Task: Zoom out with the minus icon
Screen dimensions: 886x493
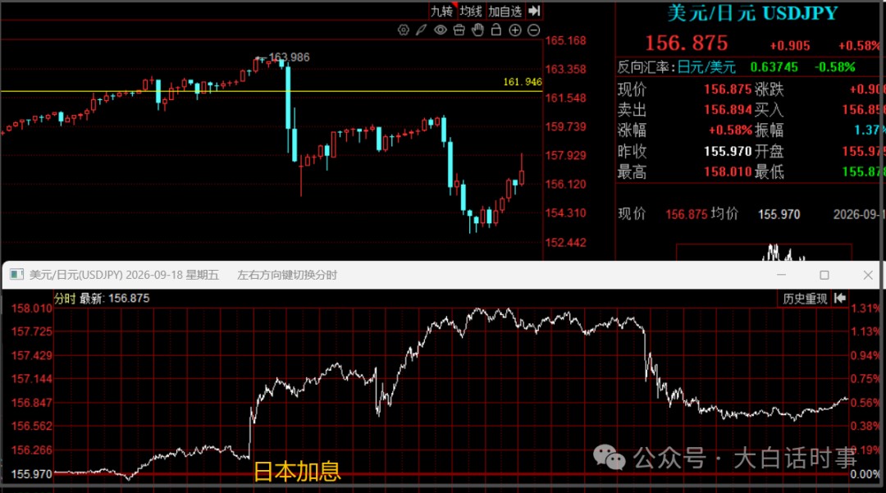Action: point(533,30)
